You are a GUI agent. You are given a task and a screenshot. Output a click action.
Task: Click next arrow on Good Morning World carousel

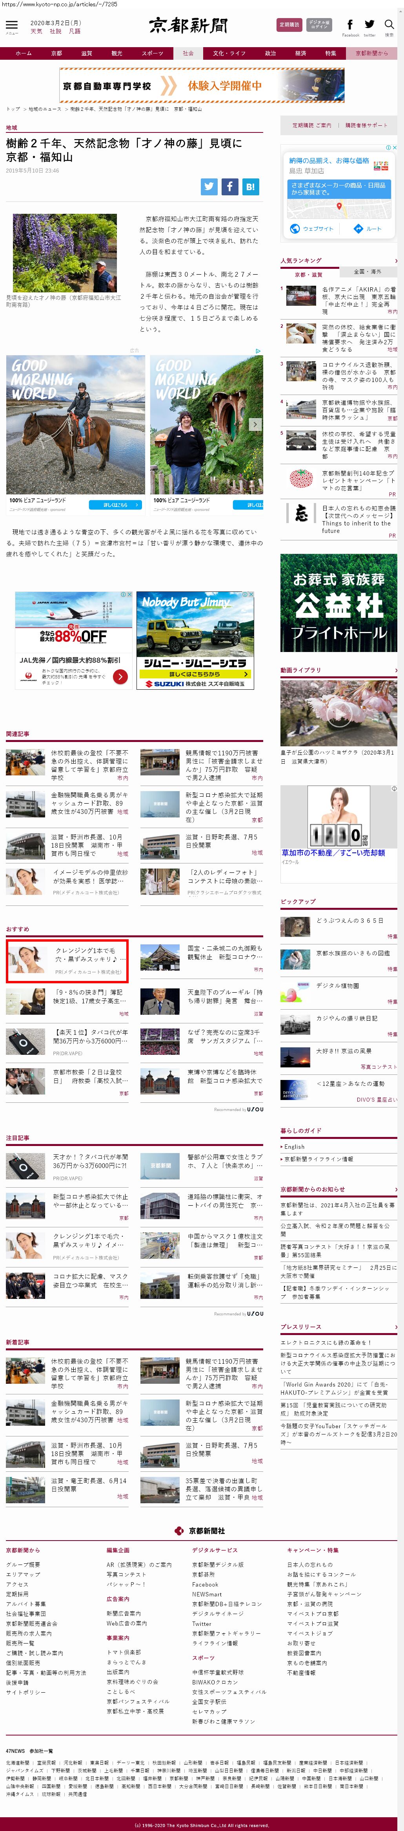click(x=255, y=424)
